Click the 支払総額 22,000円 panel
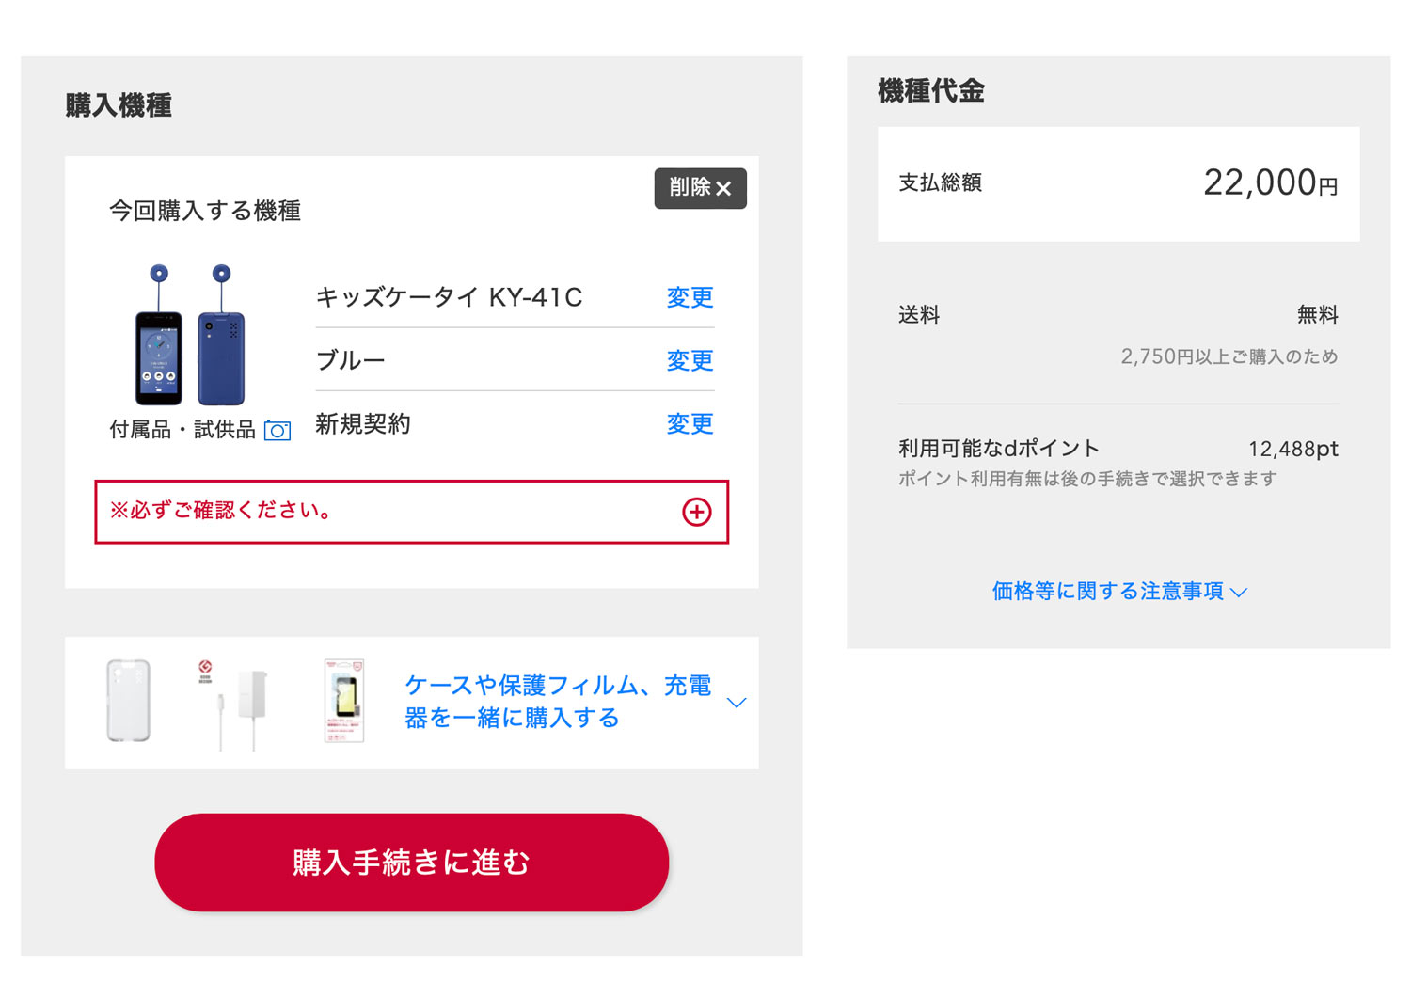The image size is (1411, 982). tap(1118, 183)
